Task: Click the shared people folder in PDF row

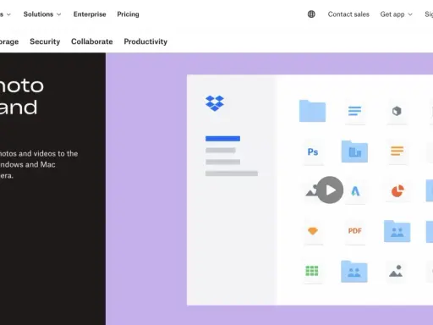Action: (397, 231)
